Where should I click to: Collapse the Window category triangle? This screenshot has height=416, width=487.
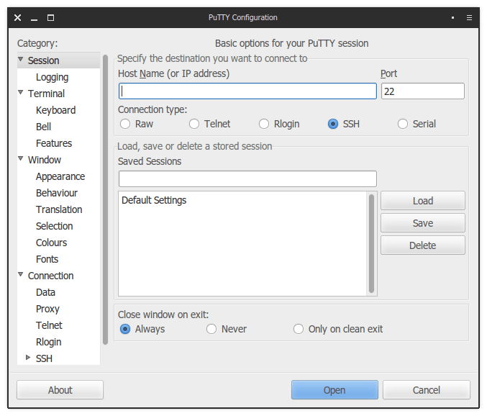(x=21, y=159)
